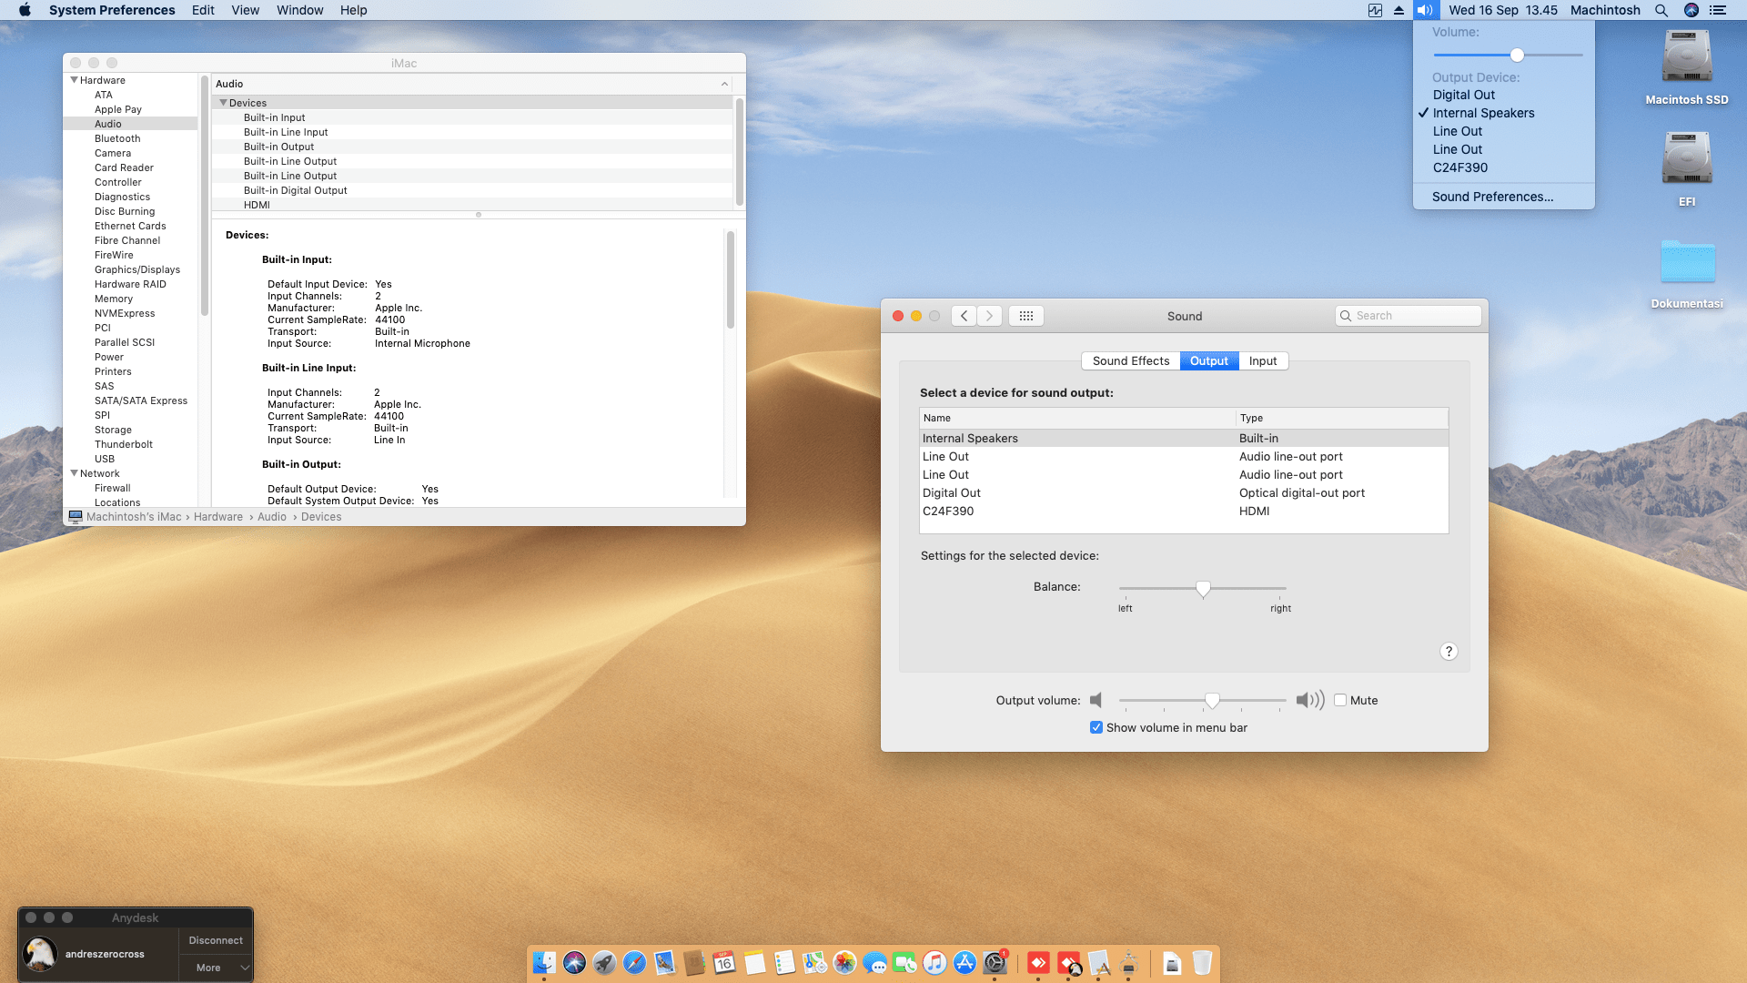Click Disconnect in the AnyDesk window
The height and width of the screenshot is (983, 1747).
tap(215, 939)
